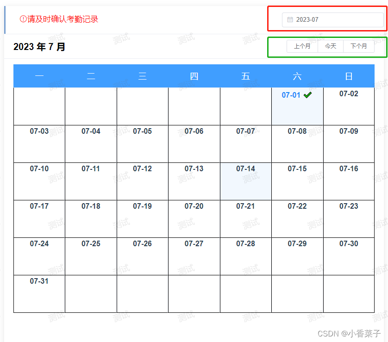
Task: Open previous month with 上个月
Action: 302,46
